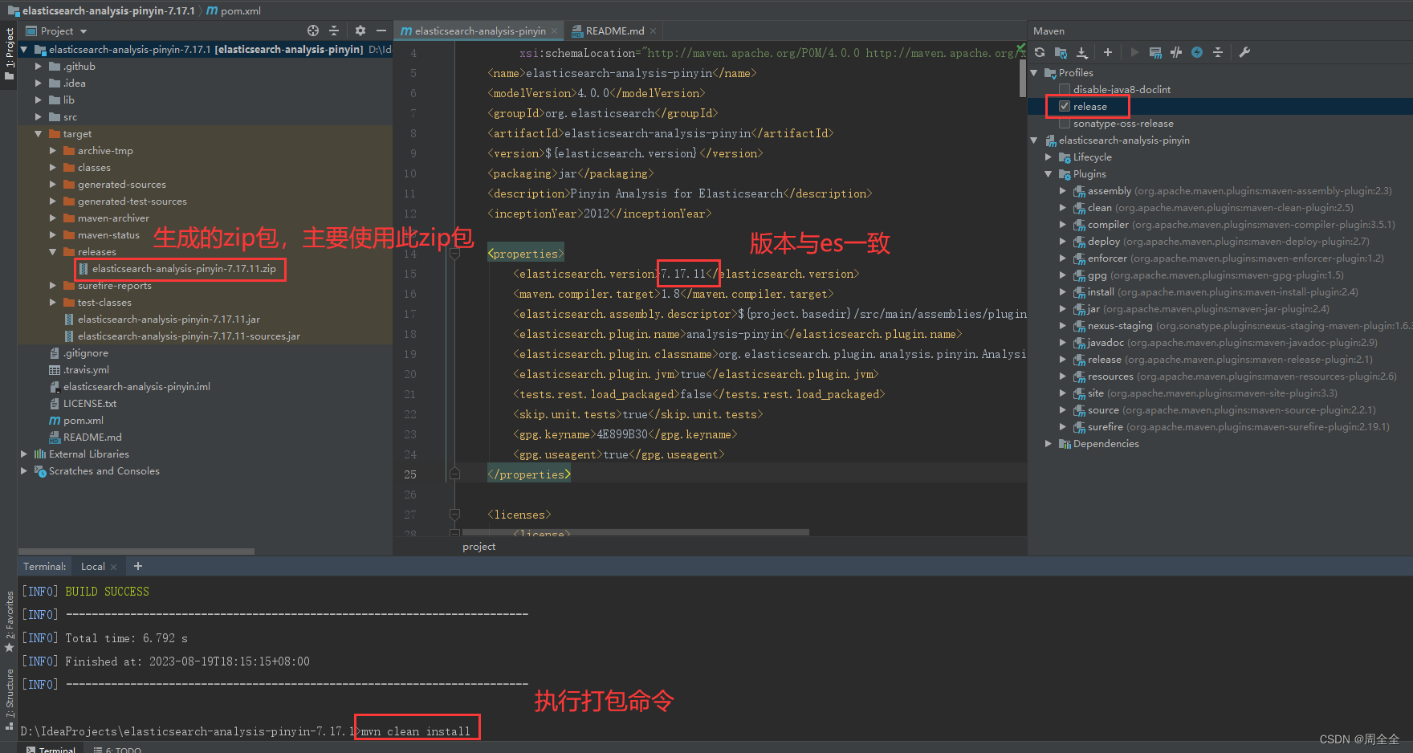Screen dimensions: 1413x753
Task: Click 'project' breadcrumb below editor
Action: 479,547
